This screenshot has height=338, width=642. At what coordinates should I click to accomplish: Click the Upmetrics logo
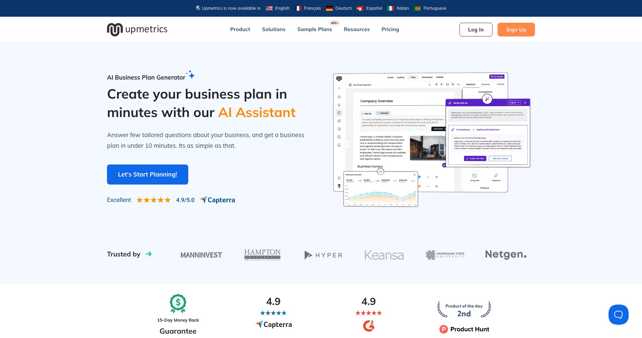tap(137, 29)
